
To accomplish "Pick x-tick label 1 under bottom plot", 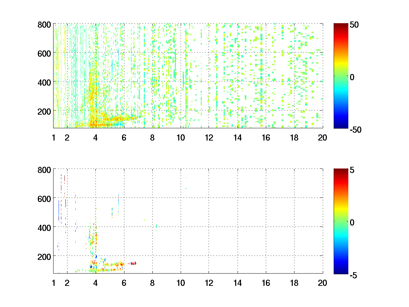I will (54, 283).
